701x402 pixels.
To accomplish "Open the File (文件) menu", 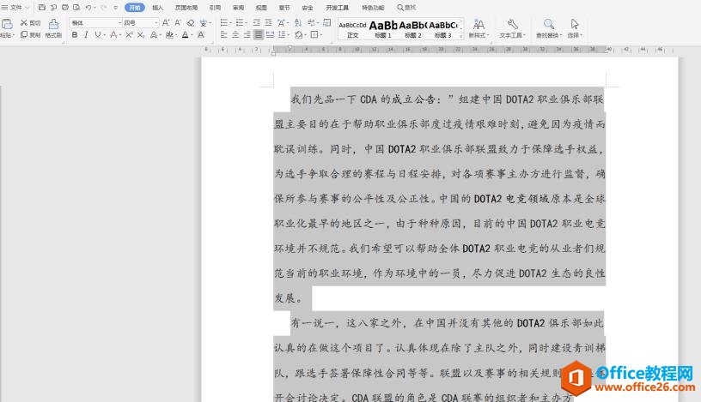I will click(15, 7).
